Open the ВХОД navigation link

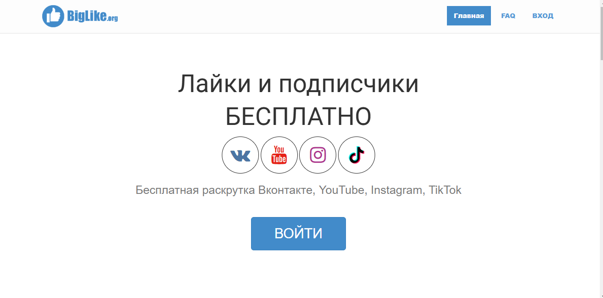coord(543,16)
